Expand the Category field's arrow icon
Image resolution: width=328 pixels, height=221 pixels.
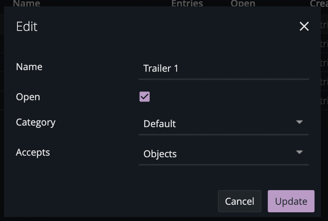299,122
